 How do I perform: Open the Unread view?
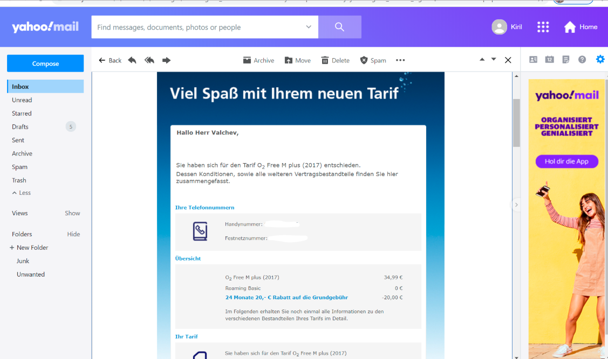pos(22,100)
